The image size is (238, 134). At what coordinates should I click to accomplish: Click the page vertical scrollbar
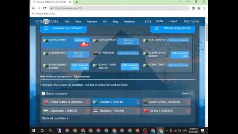207,32
